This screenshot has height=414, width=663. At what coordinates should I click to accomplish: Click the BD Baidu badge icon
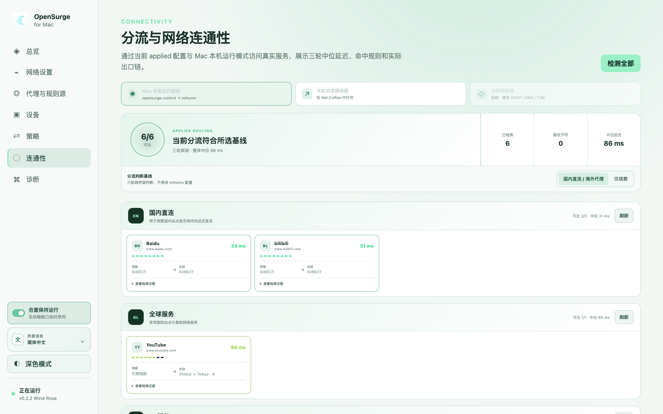click(137, 246)
